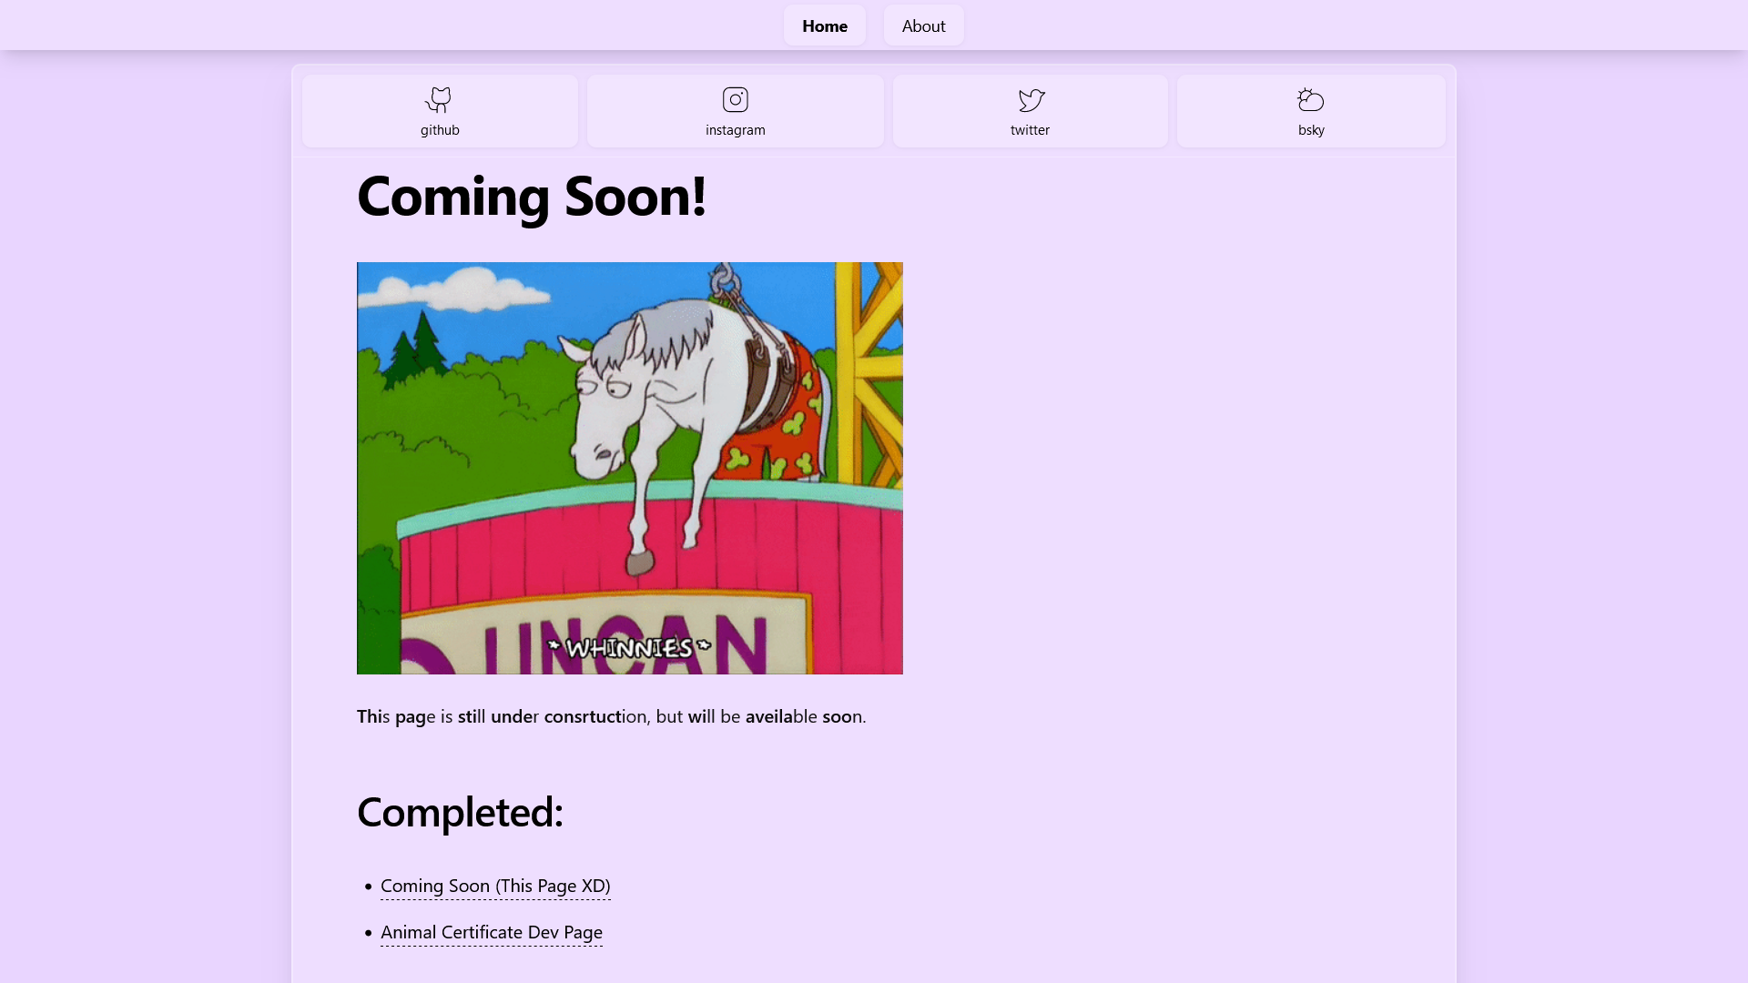Click the Coming Soon! heading

532,195
